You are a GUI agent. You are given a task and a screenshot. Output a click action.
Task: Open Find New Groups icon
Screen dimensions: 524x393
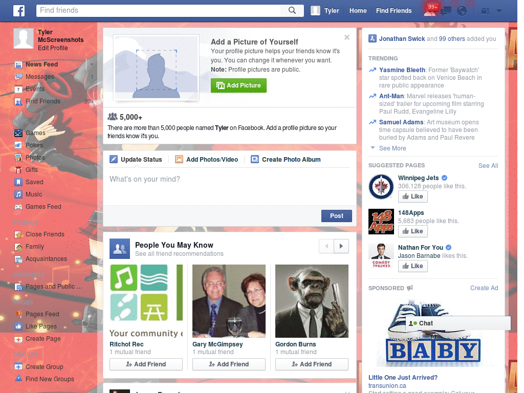coord(18,379)
